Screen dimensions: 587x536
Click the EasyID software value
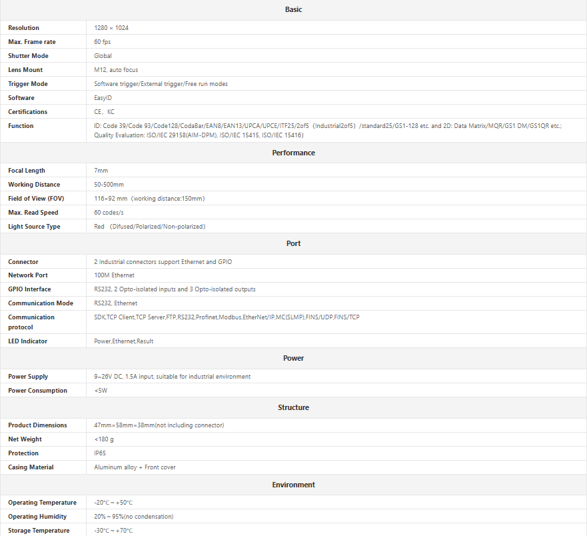pos(103,98)
